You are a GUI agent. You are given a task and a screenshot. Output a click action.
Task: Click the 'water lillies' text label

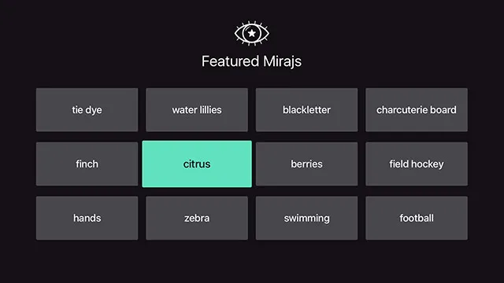(197, 110)
